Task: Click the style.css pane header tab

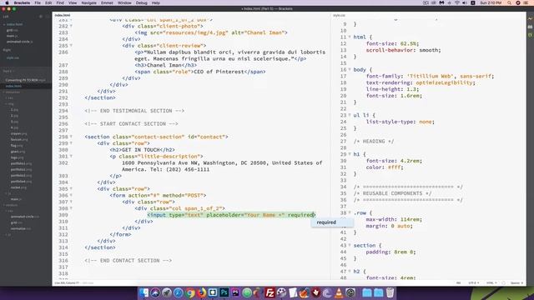Action: pos(339,15)
